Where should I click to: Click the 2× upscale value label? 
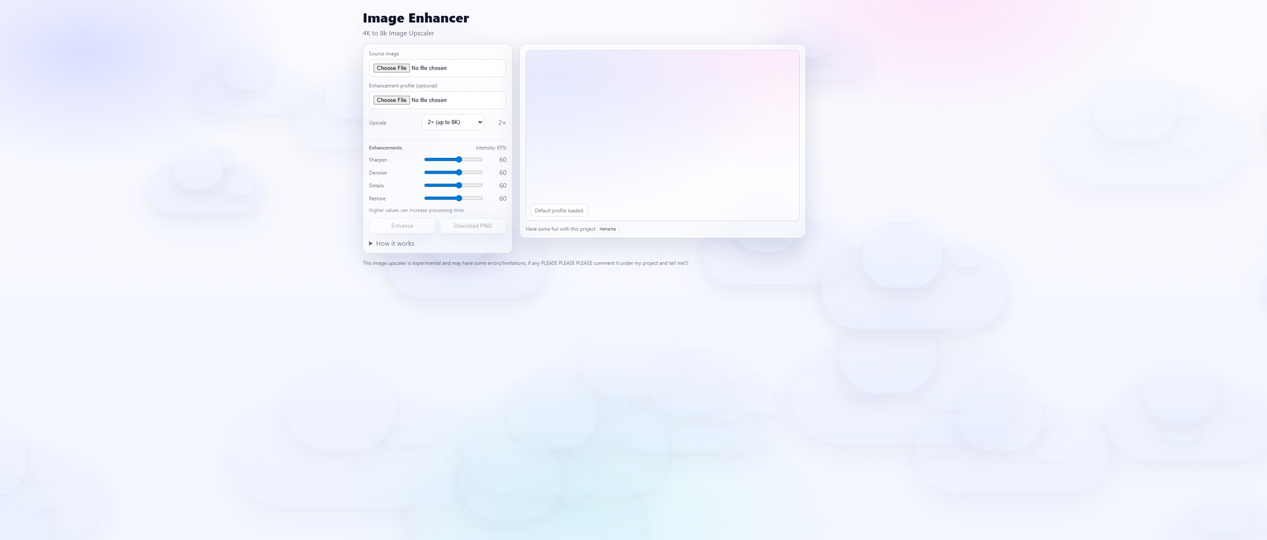tap(502, 123)
